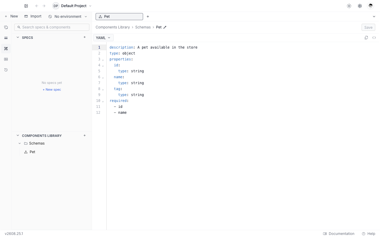The height and width of the screenshot is (237, 380).
Task: Add a new tab with plus
Action: [148, 17]
